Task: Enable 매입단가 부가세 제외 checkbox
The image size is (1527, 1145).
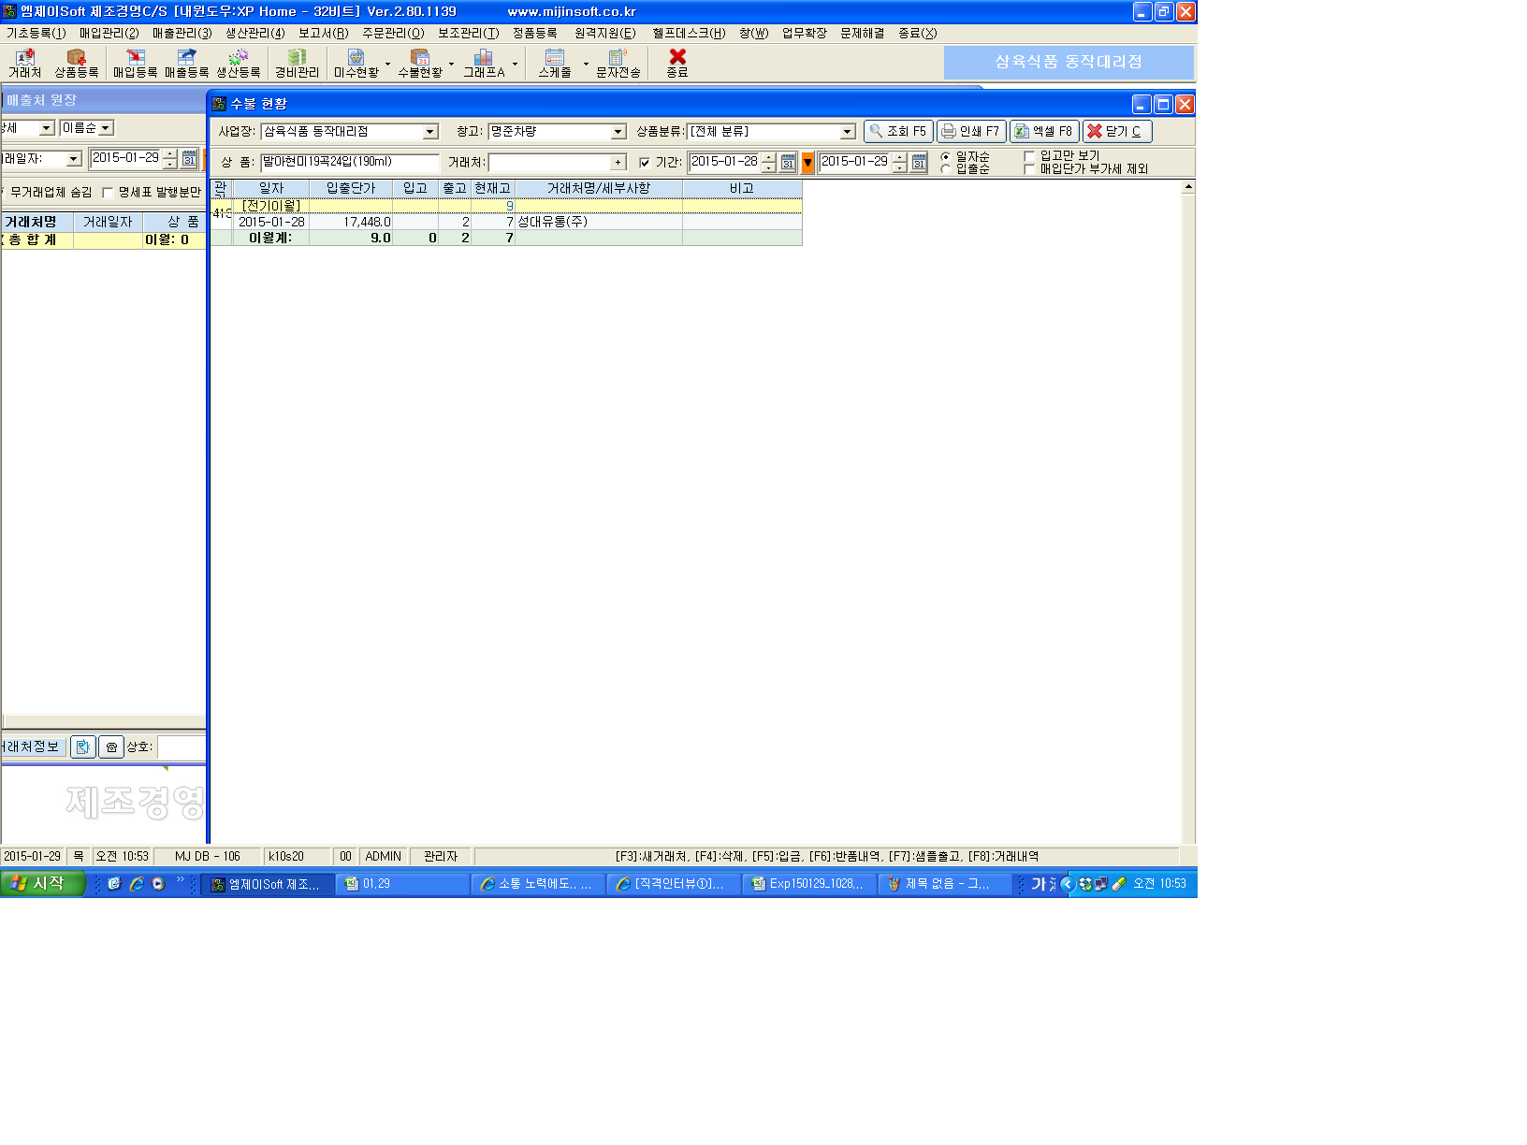Action: click(1029, 169)
